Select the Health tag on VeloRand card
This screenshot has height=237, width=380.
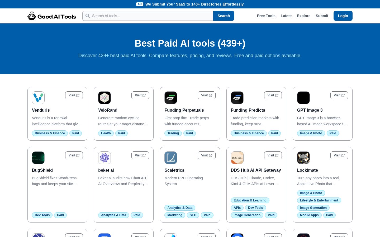pos(106,133)
